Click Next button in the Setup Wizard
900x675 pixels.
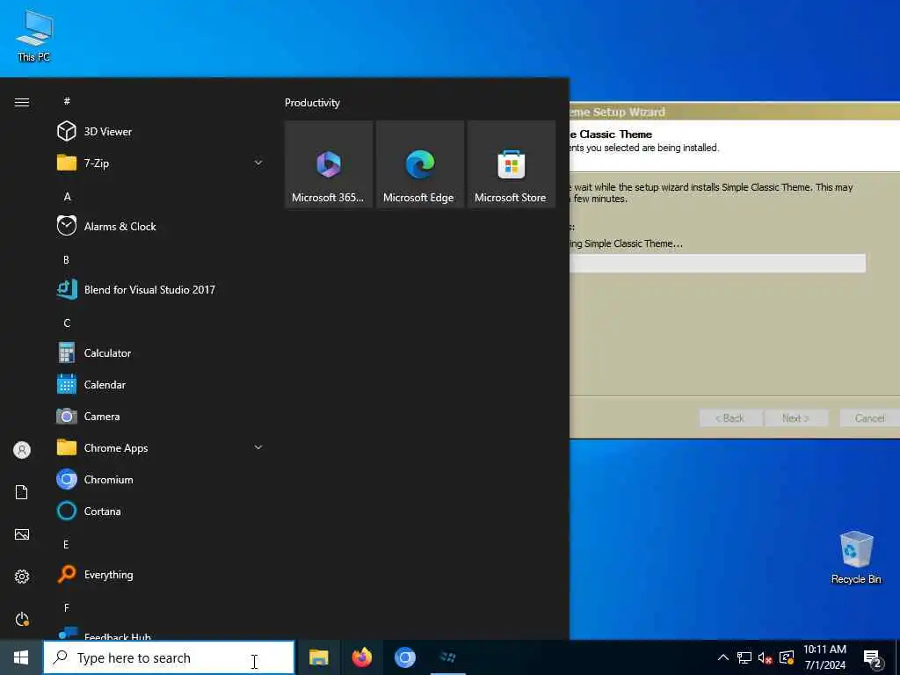796,417
